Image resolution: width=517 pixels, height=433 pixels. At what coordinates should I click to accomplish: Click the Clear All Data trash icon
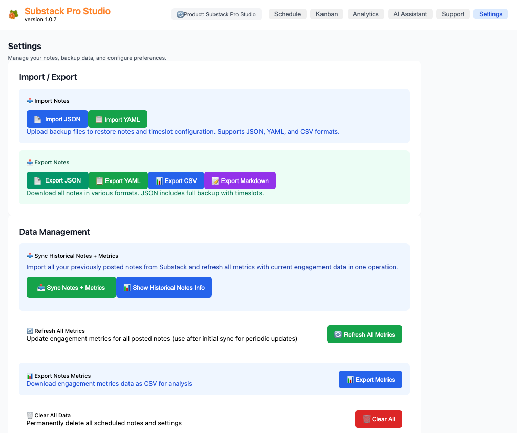[x=30, y=415]
